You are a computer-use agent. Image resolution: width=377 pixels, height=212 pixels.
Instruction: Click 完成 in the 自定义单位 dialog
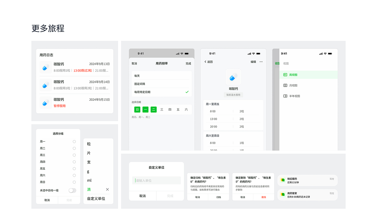tap(170, 196)
